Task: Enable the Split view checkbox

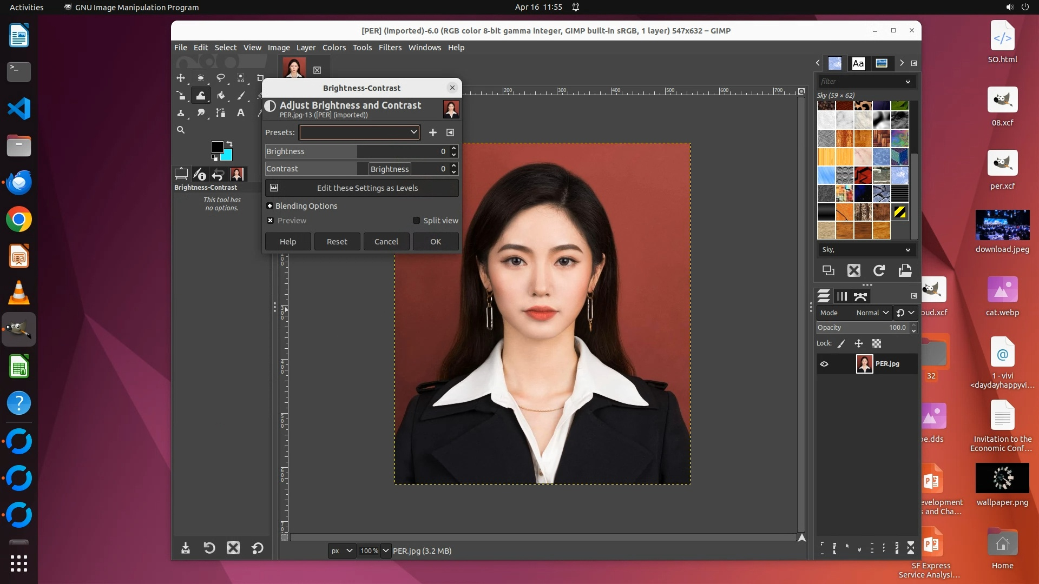Action: (416, 221)
